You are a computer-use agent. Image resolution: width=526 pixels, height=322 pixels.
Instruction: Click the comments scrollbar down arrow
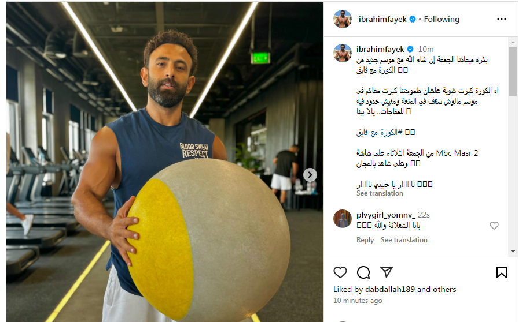[513, 252]
